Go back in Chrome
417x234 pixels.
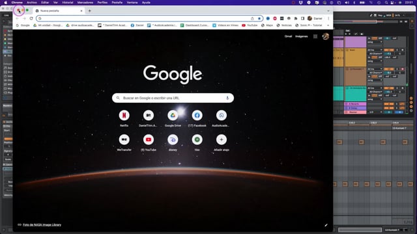pyautogui.click(x=18, y=18)
